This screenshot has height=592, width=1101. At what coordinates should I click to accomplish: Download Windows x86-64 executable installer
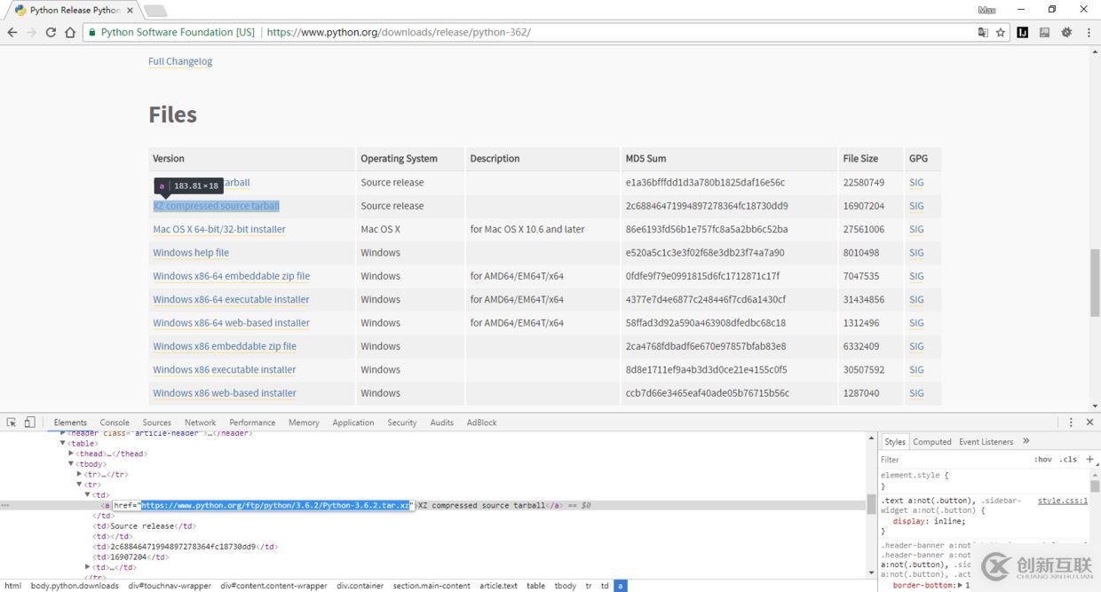click(231, 299)
